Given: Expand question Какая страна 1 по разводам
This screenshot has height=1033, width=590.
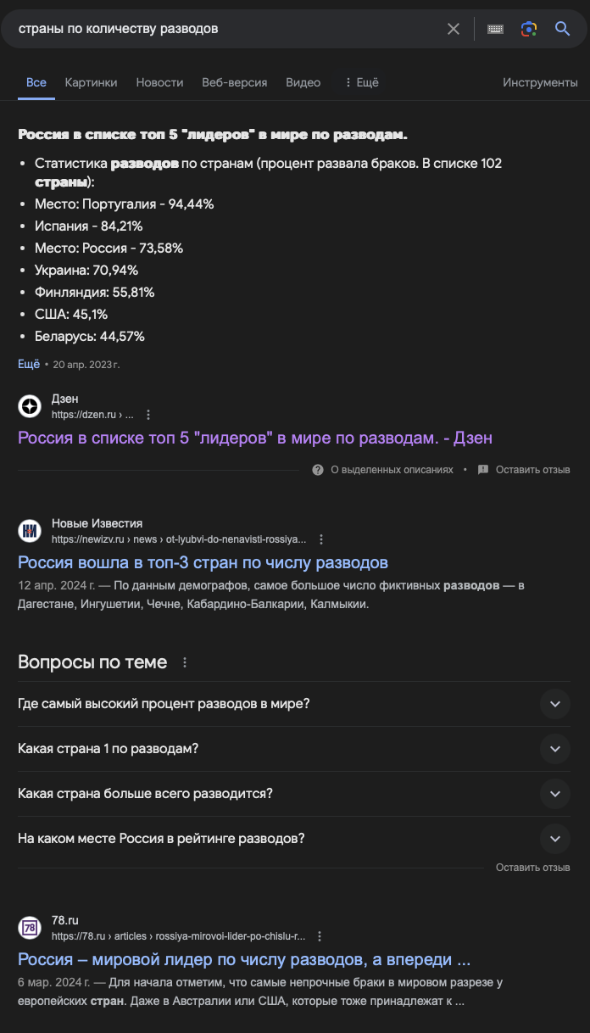Looking at the screenshot, I should pyautogui.click(x=293, y=749).
